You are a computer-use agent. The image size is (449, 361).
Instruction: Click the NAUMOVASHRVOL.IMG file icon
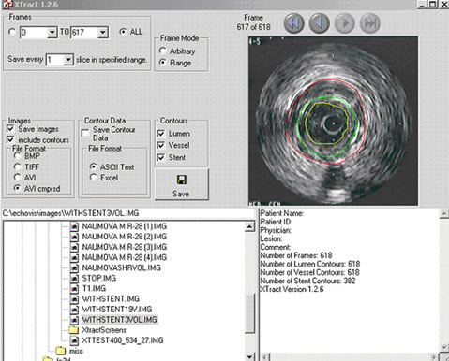[x=74, y=267]
